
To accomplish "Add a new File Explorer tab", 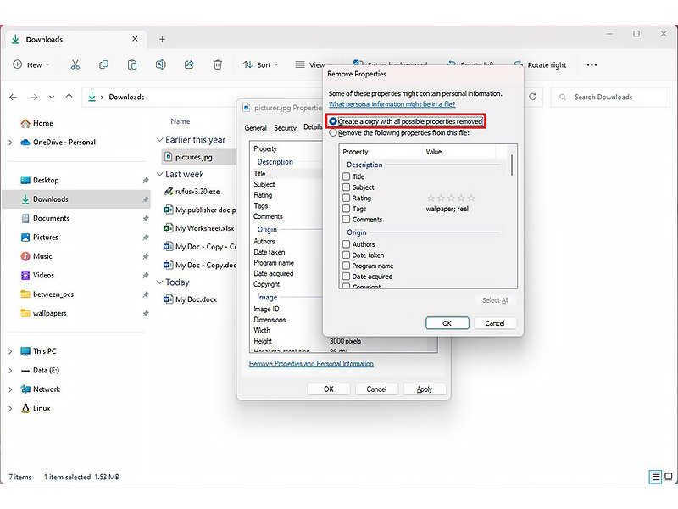I will tap(162, 39).
